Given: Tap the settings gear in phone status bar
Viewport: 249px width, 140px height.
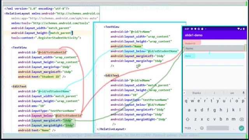Looking at the screenshot, I should 192,29.
